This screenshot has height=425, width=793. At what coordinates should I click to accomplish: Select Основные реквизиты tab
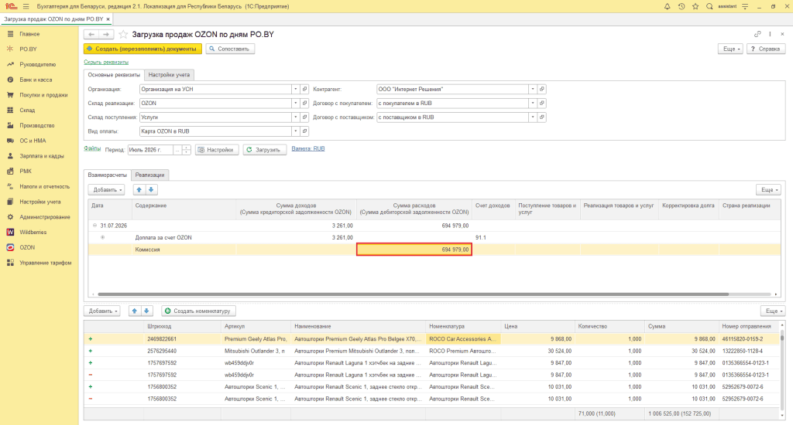(x=114, y=75)
